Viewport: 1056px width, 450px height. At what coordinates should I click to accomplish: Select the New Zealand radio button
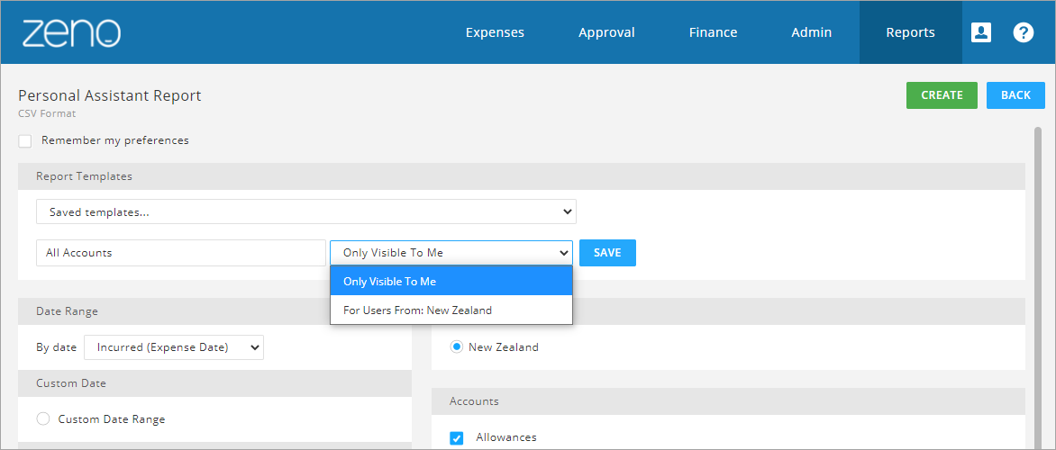(457, 347)
